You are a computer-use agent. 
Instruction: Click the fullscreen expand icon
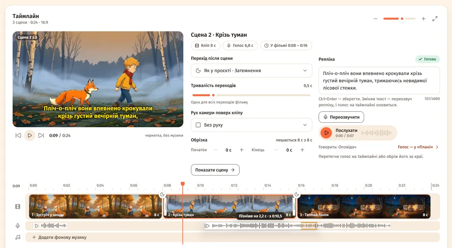[x=435, y=19]
